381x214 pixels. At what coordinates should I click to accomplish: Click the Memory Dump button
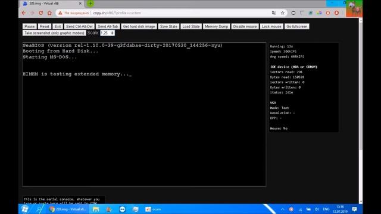216,26
